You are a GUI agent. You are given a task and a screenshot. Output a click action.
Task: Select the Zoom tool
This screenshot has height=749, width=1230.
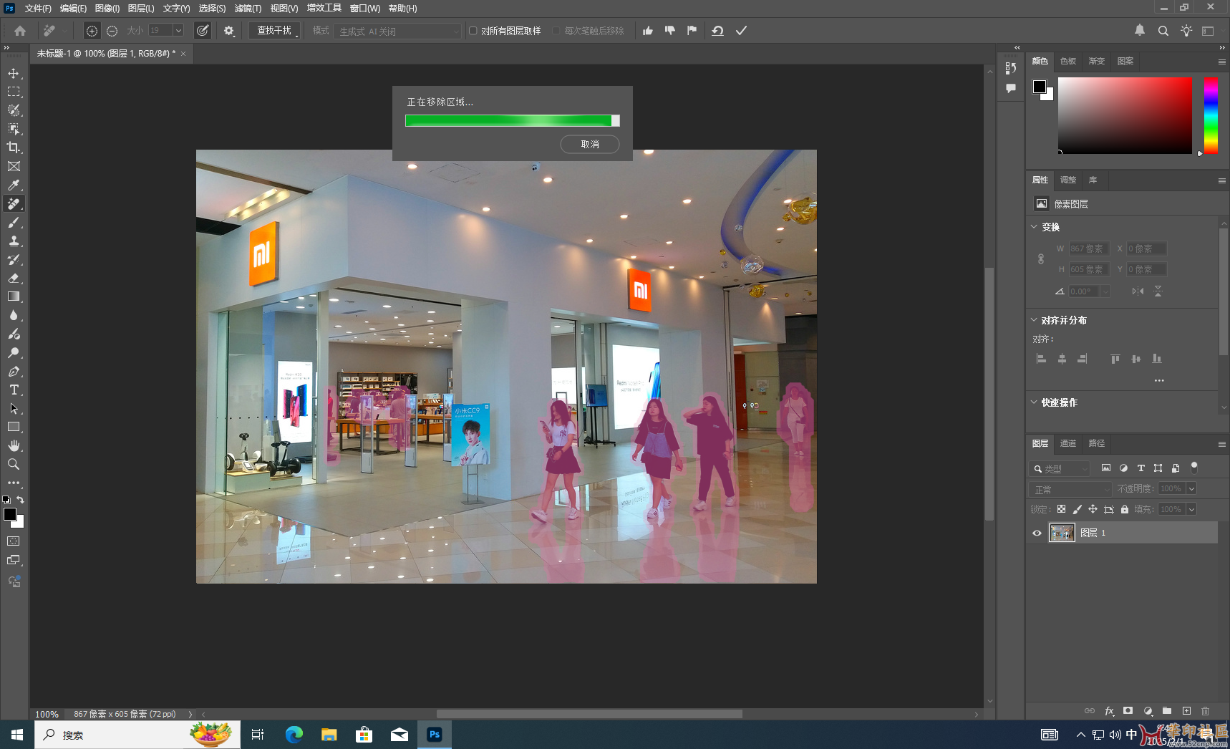(x=14, y=464)
